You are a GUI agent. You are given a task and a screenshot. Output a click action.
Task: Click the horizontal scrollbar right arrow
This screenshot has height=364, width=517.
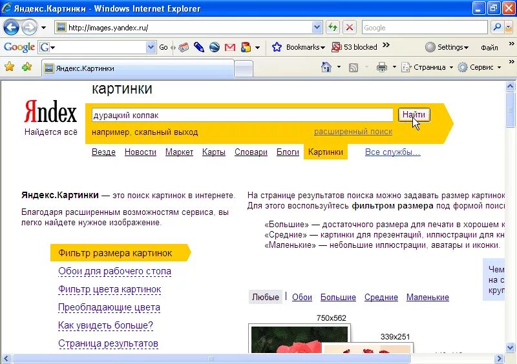(x=499, y=358)
